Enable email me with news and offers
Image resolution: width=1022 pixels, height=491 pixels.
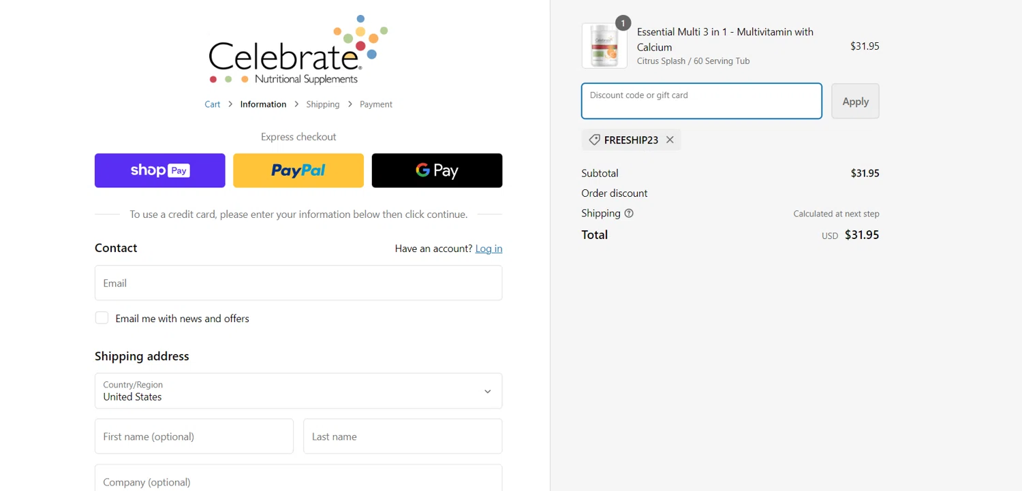(x=102, y=318)
